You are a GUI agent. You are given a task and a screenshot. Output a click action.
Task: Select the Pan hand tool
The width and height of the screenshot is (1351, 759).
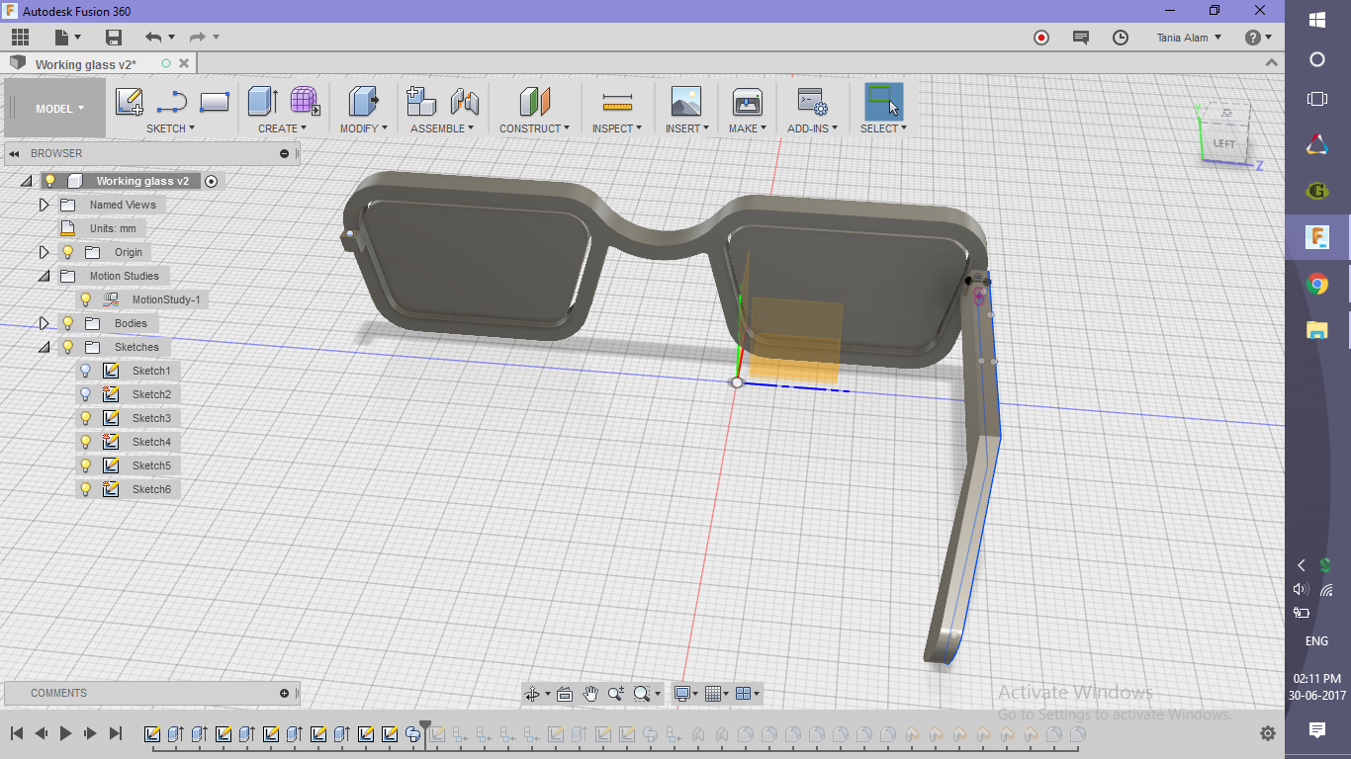tap(590, 694)
